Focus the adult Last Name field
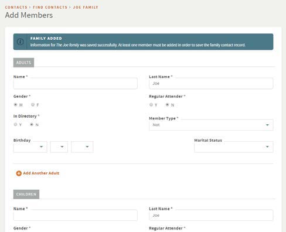This screenshot has height=232, width=286. pos(211,84)
